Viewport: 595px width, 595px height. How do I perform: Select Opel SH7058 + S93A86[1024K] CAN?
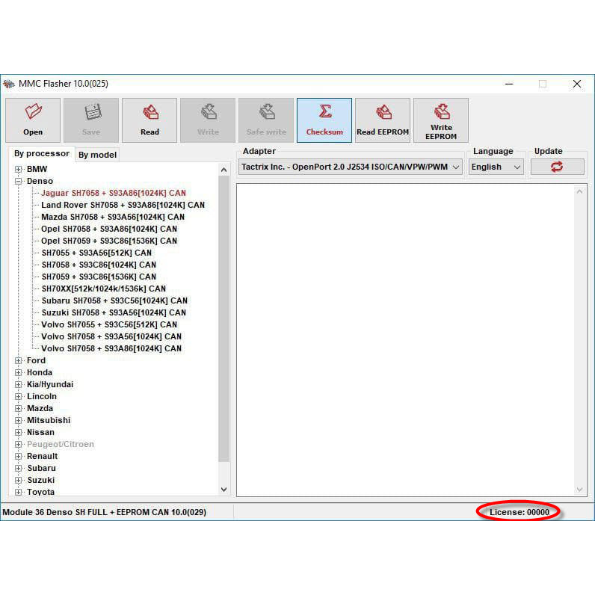(109, 229)
